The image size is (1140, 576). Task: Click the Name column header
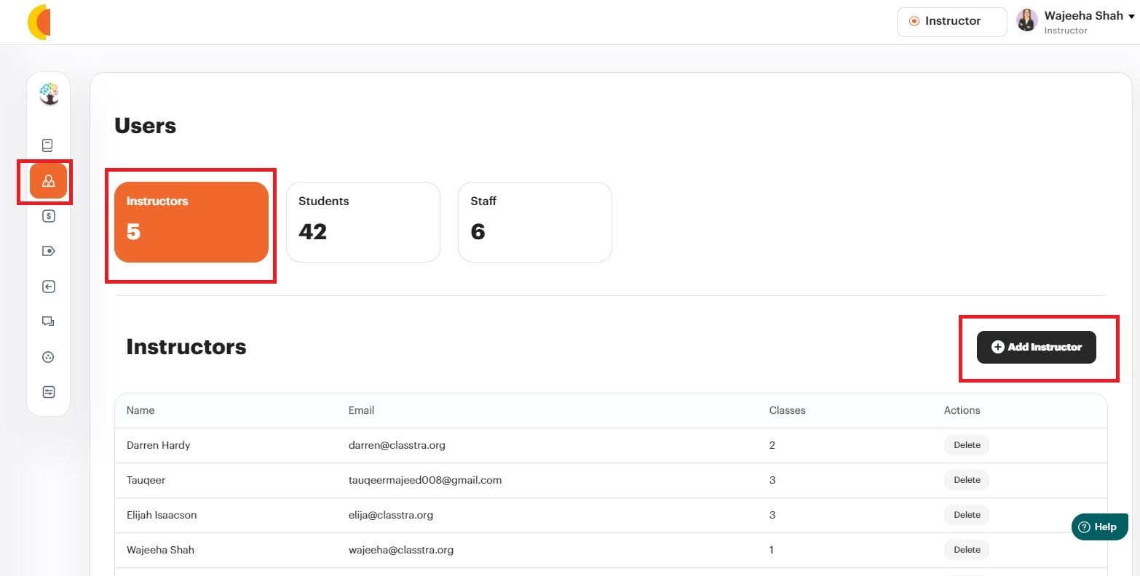coord(140,410)
